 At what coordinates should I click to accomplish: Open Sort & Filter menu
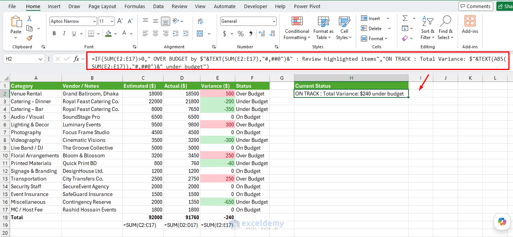click(427, 28)
